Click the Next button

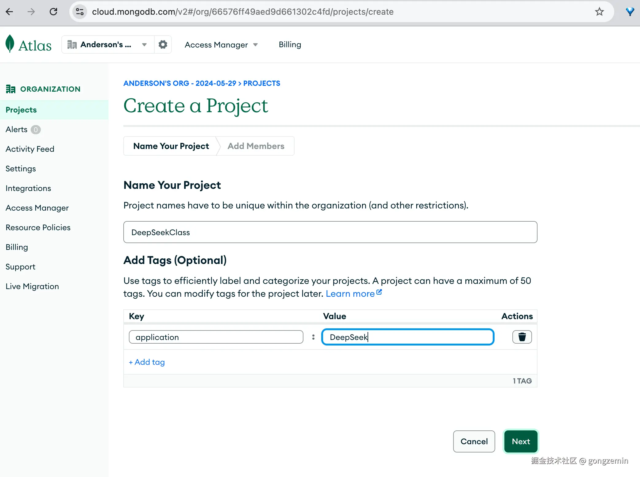tap(521, 441)
